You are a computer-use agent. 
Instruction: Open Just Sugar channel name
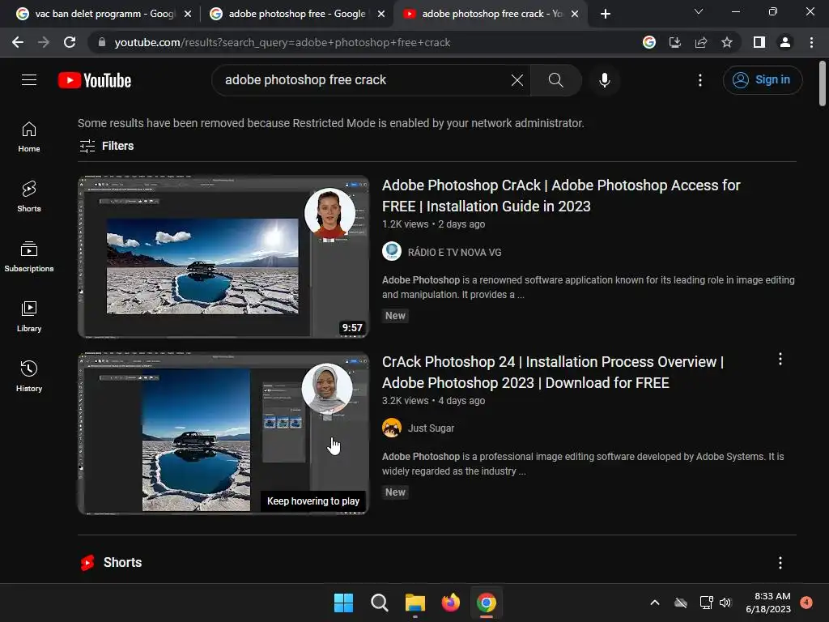431,428
